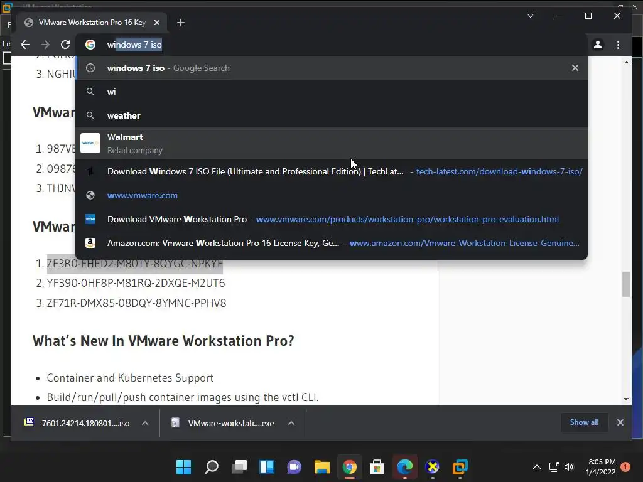Select the Walmart Retail company suggestion
The image size is (643, 482).
point(332,144)
